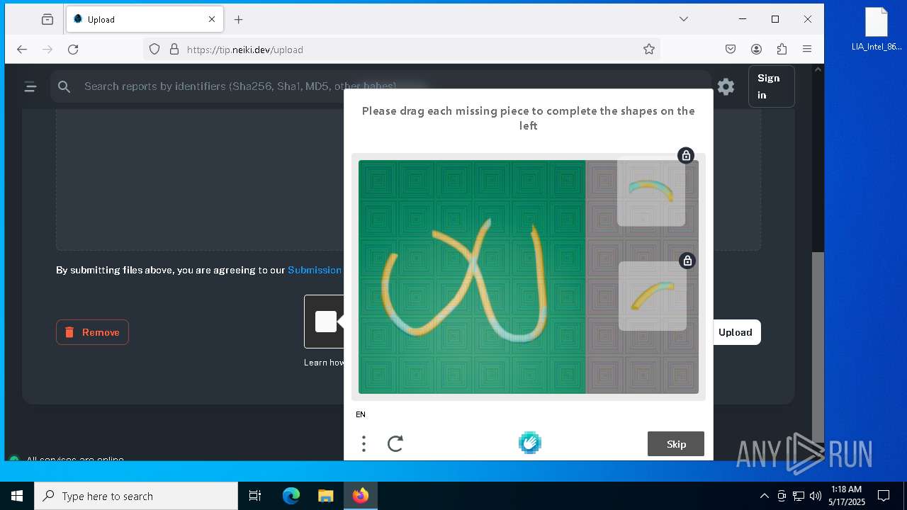Open File Explorer from taskbar
Screen dimensions: 907x510
325,496
